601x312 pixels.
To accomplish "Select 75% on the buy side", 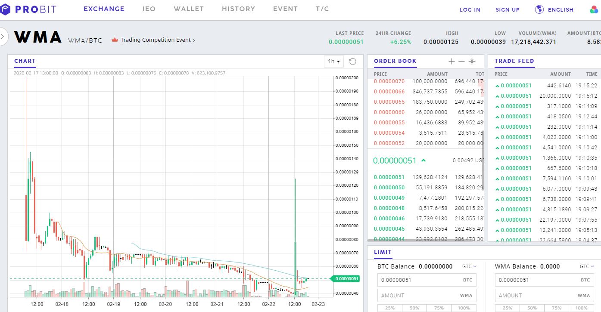I will (439, 308).
